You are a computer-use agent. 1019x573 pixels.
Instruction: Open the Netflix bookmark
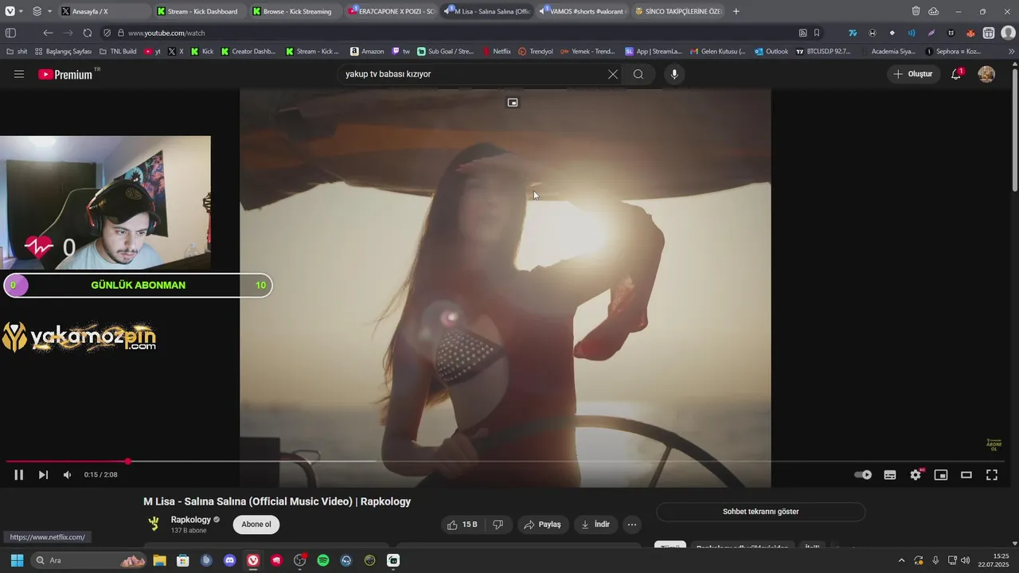[x=496, y=51]
